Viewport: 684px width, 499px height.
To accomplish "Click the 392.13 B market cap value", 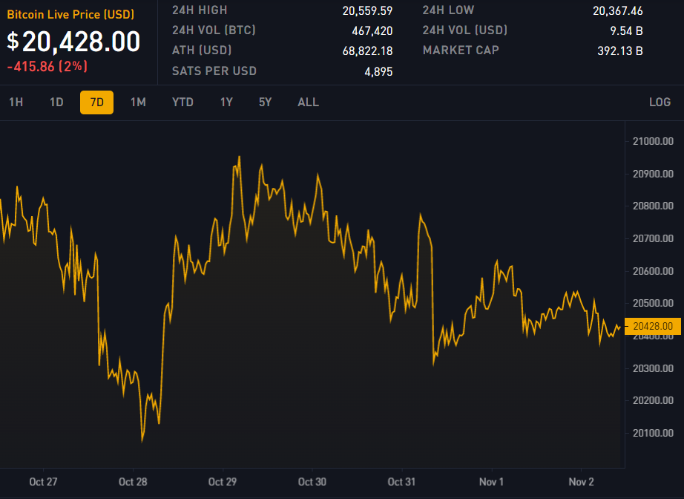I will coord(620,50).
